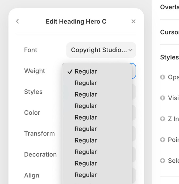Click the Overlay section heading

[169, 7]
